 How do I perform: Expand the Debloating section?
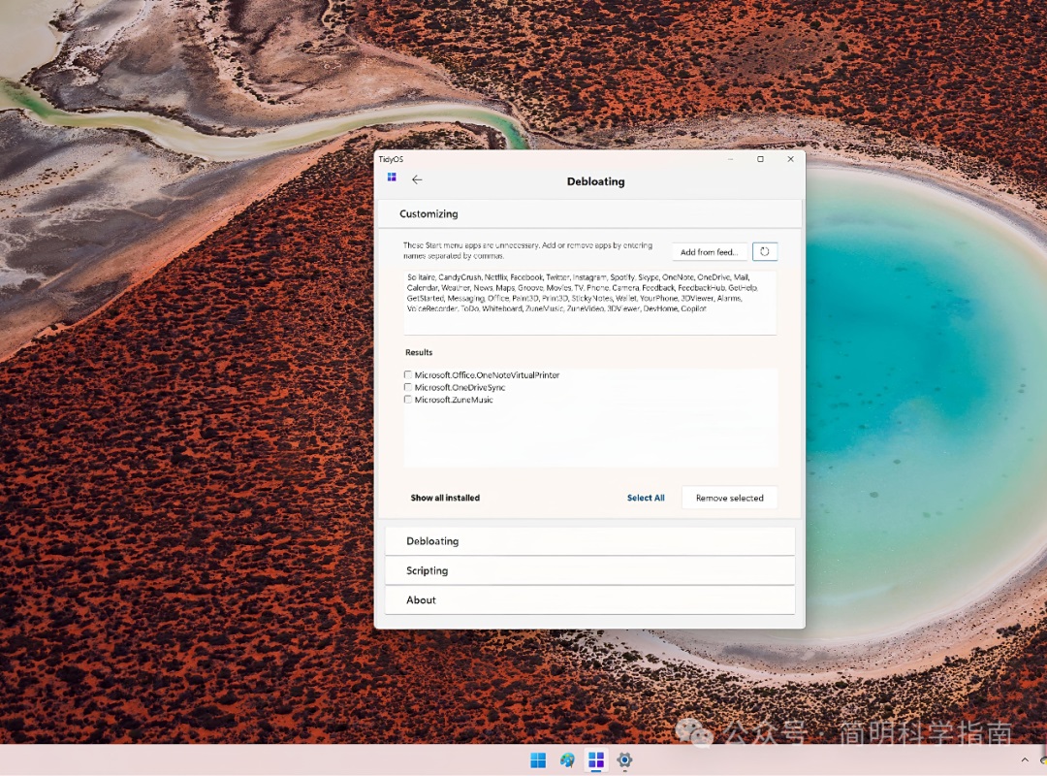589,541
